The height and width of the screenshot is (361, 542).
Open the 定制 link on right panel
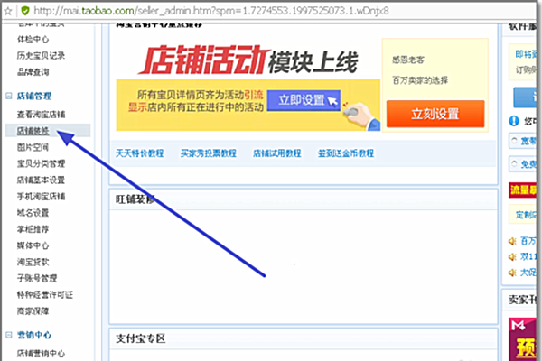[526, 215]
